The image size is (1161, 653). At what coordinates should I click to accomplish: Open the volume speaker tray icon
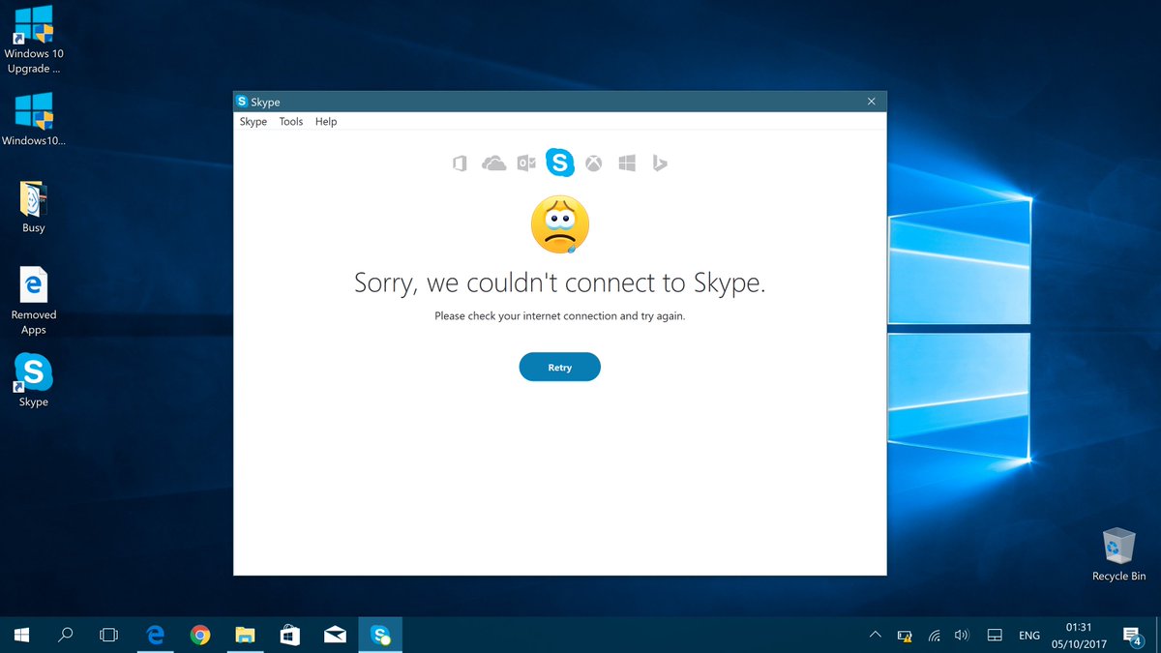[962, 636]
